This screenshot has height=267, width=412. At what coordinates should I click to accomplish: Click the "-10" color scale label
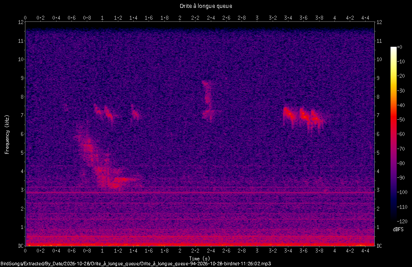pyautogui.click(x=401, y=62)
